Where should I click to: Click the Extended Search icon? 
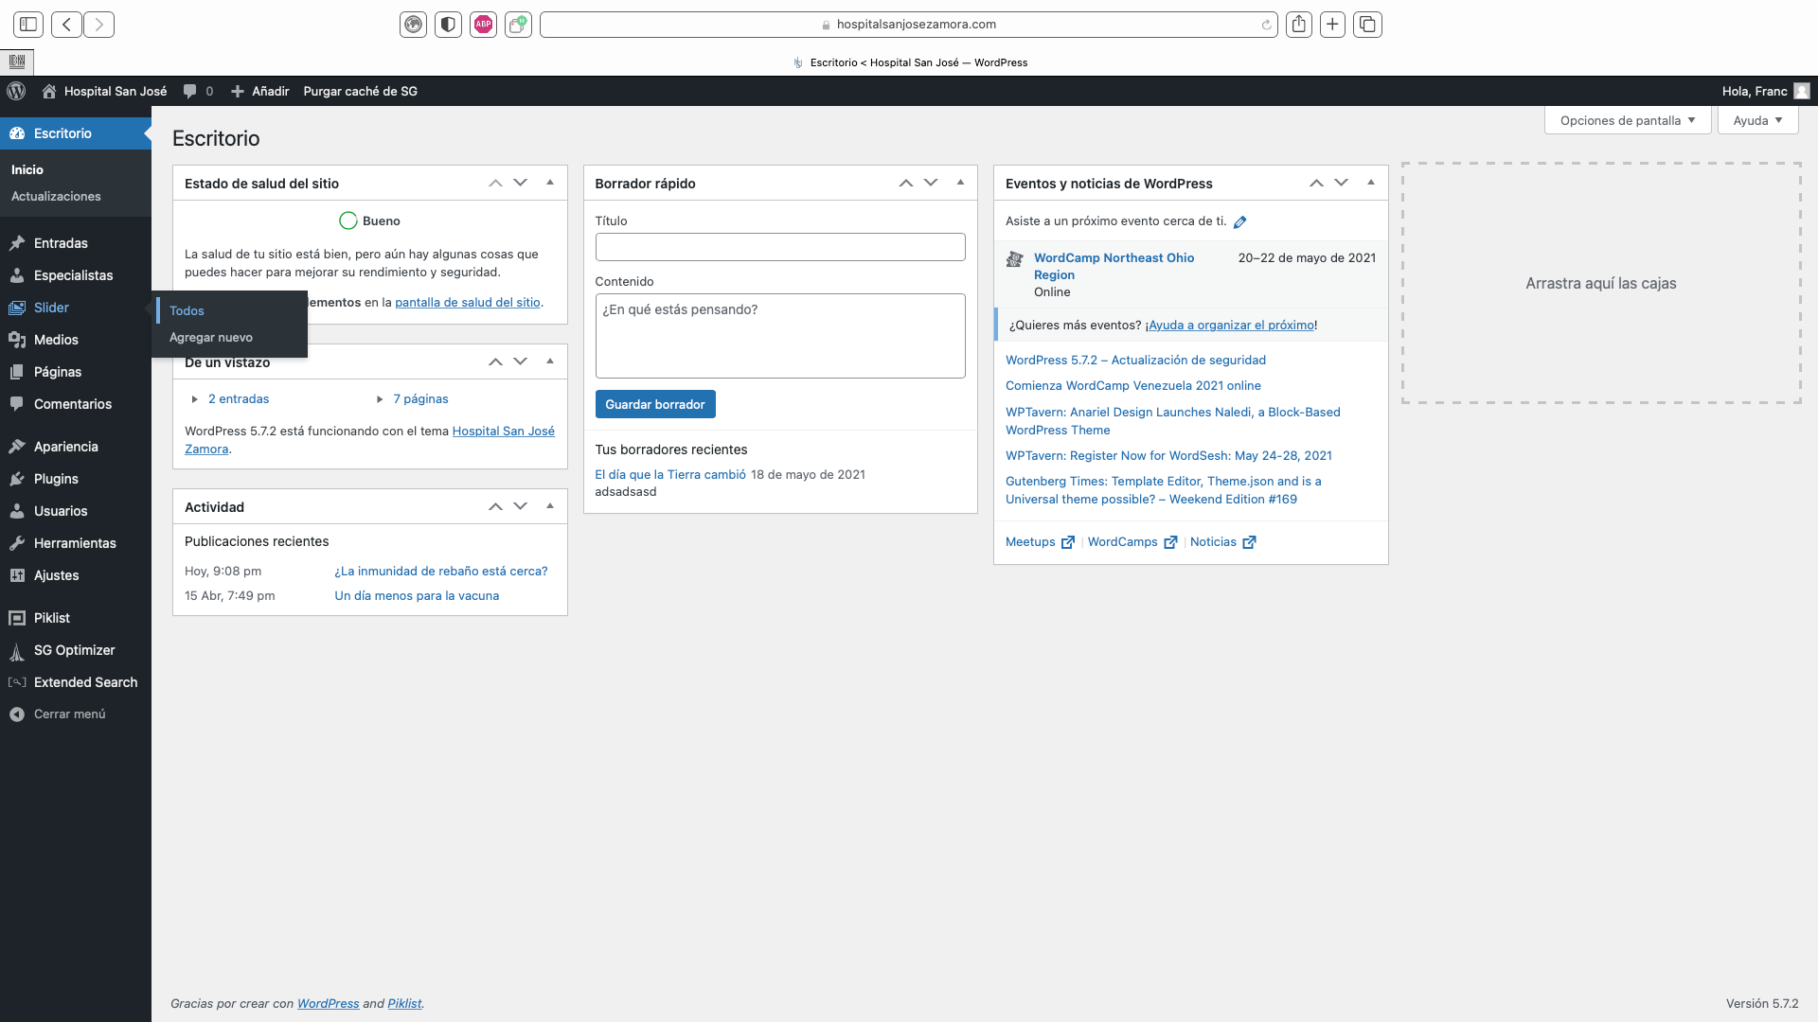coord(17,682)
